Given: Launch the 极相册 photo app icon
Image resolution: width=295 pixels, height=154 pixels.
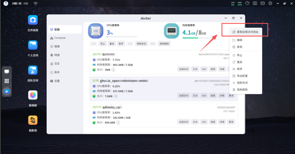Looking at the screenshot, I should pyautogui.click(x=33, y=95).
